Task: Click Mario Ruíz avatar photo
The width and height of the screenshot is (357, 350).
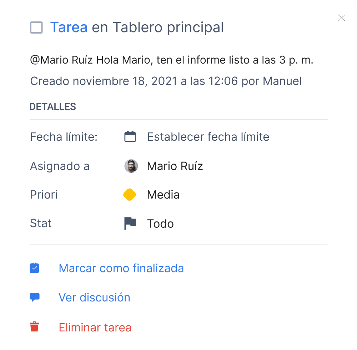Action: point(131,166)
